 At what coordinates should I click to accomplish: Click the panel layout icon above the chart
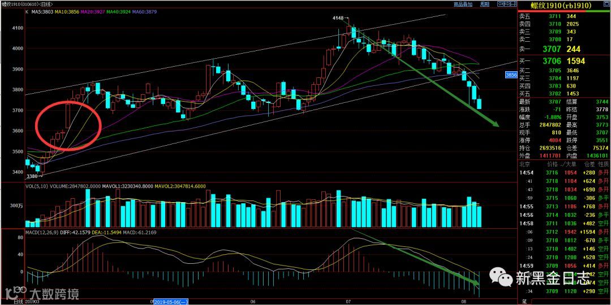click(514, 4)
